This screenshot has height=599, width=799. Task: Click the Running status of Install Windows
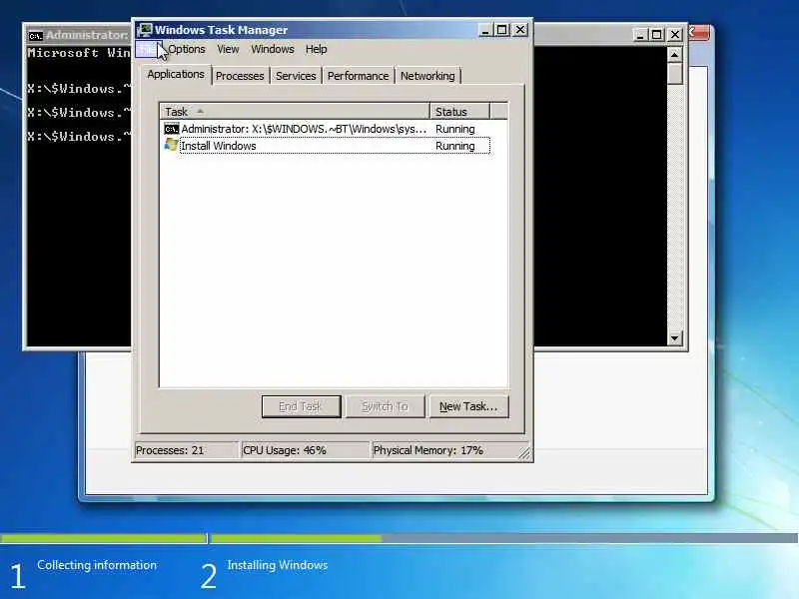click(455, 146)
